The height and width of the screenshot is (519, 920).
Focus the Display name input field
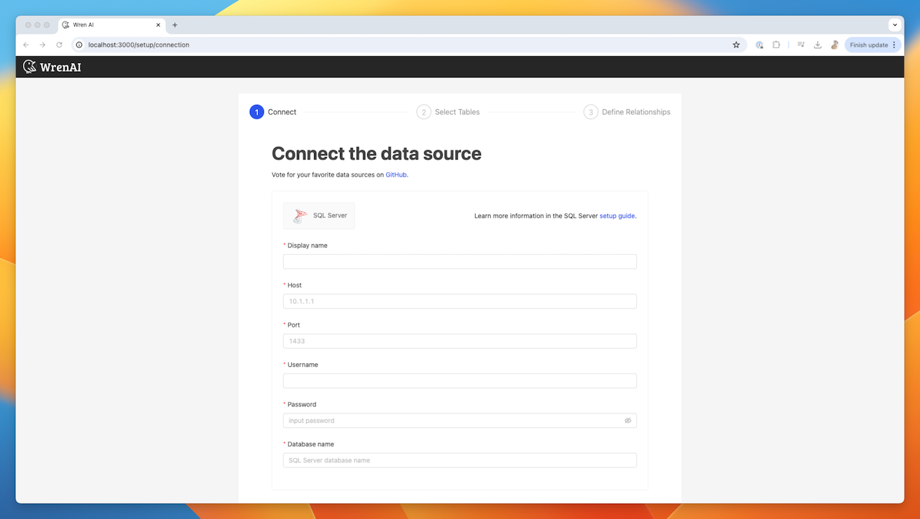point(460,261)
